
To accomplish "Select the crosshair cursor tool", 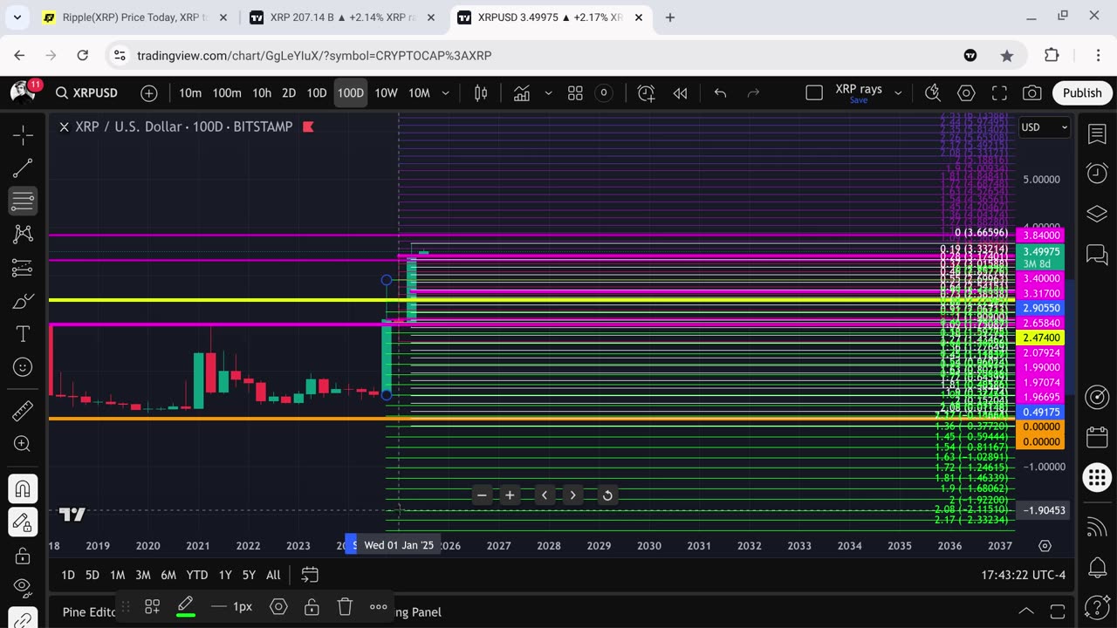I will tap(23, 134).
